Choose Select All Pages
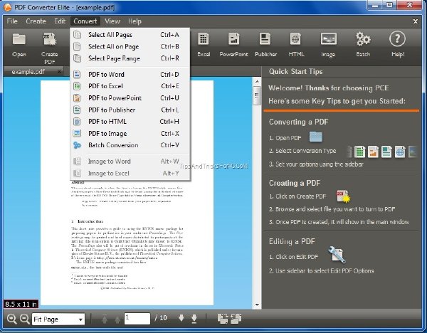Screen dimensions: 427x333 (130, 35)
